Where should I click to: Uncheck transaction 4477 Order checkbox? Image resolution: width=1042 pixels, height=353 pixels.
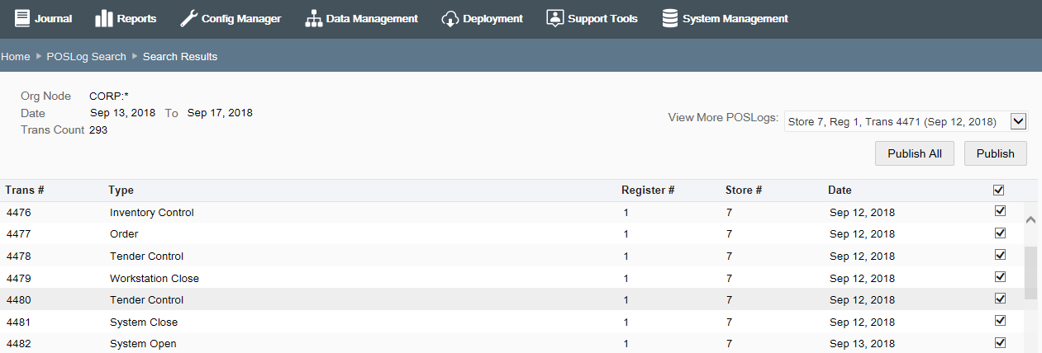pyautogui.click(x=1001, y=233)
